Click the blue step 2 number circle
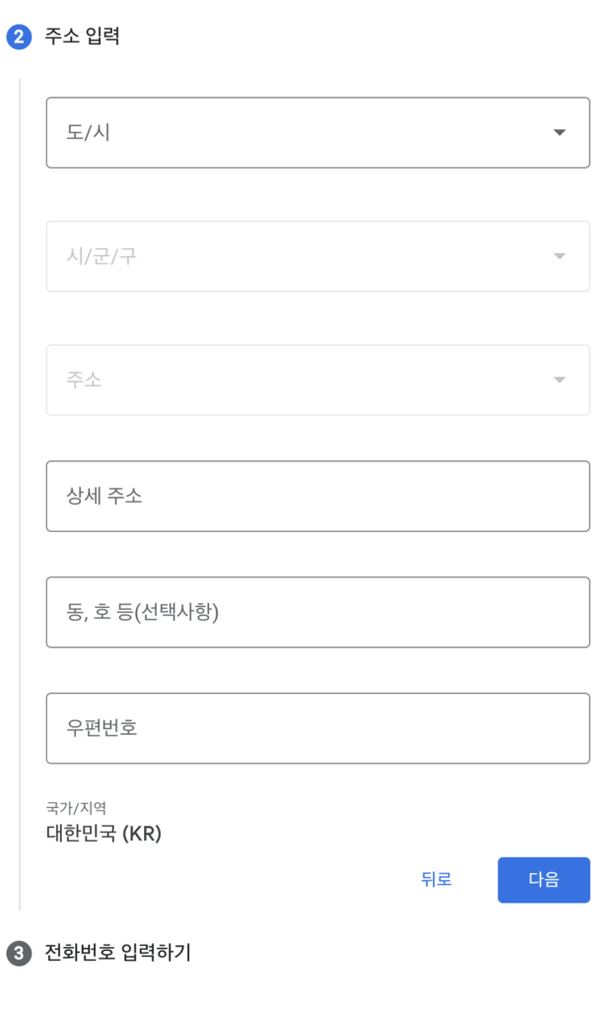612x1009 pixels. tap(19, 38)
